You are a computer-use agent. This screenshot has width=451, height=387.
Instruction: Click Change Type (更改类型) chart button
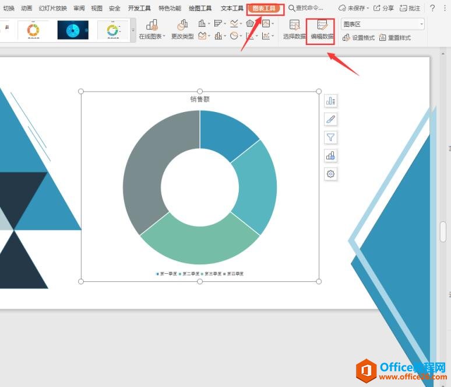[x=182, y=30]
